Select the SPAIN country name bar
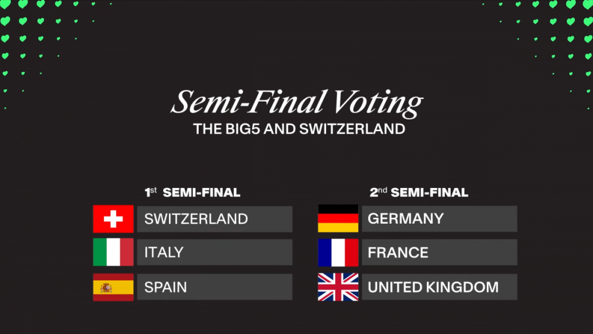Viewport: 593px width, 334px height. pyautogui.click(x=214, y=287)
